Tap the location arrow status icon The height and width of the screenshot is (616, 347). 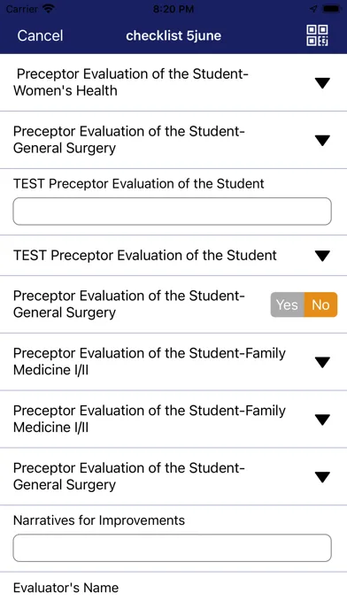[x=313, y=8]
